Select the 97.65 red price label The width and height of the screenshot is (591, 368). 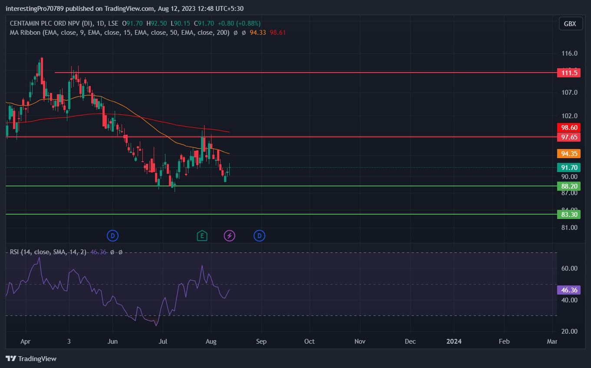click(569, 137)
